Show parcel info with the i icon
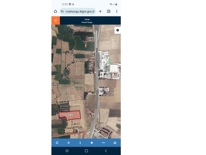This screenshot has width=206, height=155. coord(80,143)
